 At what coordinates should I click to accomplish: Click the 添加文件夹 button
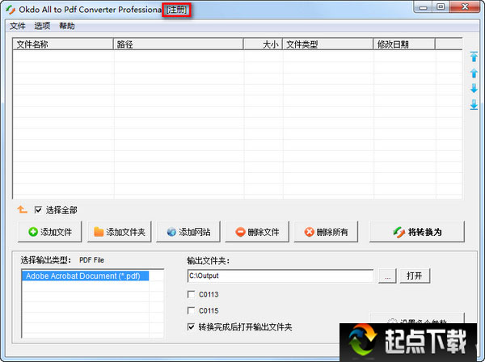[120, 232]
